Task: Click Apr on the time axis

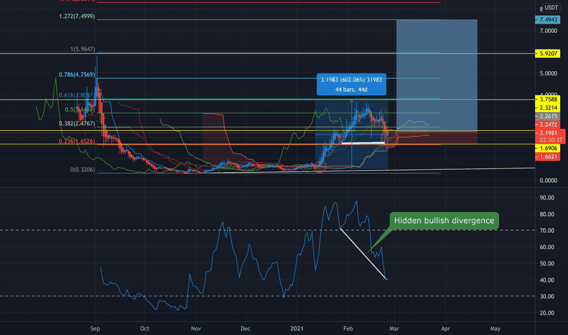Action: pyautogui.click(x=446, y=328)
